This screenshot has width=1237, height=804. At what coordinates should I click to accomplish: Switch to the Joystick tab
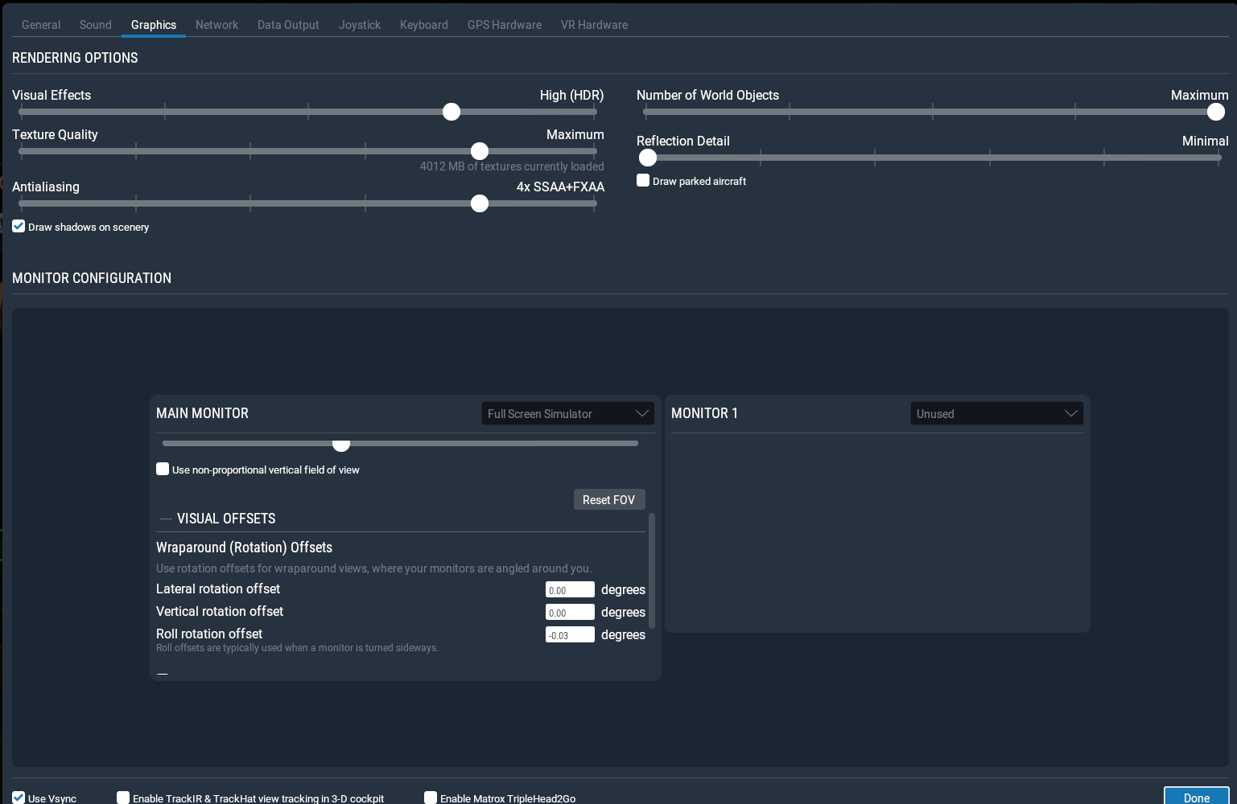tap(359, 24)
